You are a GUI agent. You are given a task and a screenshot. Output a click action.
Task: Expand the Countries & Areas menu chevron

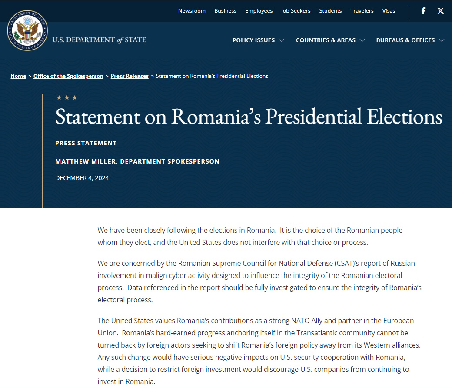pyautogui.click(x=362, y=40)
